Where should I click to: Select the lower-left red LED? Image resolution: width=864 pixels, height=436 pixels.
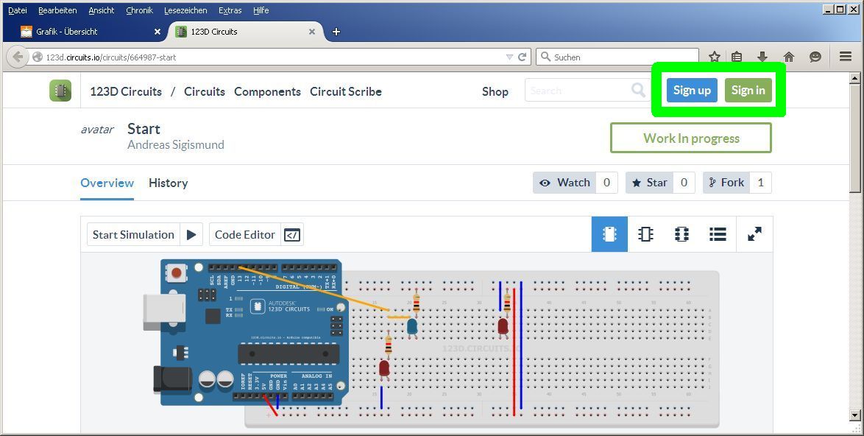click(385, 369)
